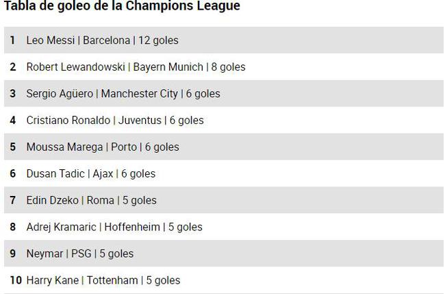Click the '8 goles' text
This screenshot has height=294, width=445.
tap(228, 67)
